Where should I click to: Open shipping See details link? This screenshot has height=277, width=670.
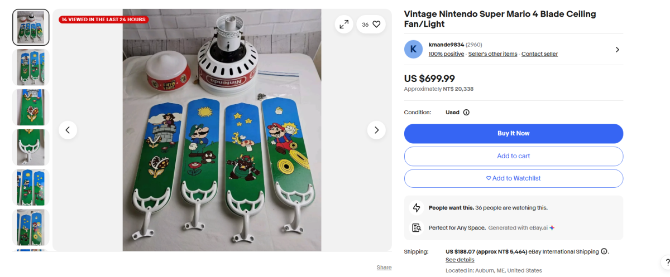pyautogui.click(x=460, y=260)
